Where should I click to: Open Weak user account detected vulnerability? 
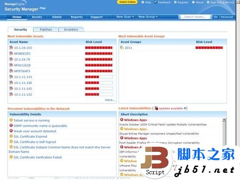point(35,131)
